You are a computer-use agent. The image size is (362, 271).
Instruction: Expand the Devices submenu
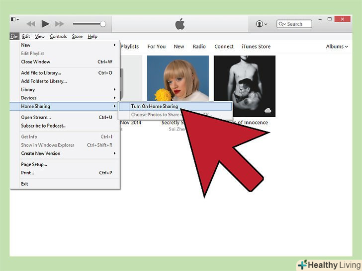[x=65, y=98]
